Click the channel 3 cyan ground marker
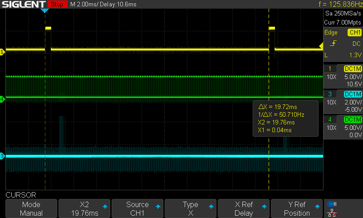This screenshot has height=218, width=363. (x=2, y=156)
